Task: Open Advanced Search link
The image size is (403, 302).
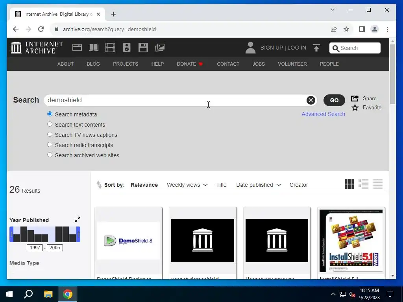Action: [324, 114]
